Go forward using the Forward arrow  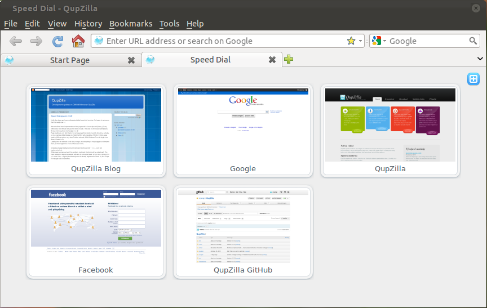tap(36, 41)
